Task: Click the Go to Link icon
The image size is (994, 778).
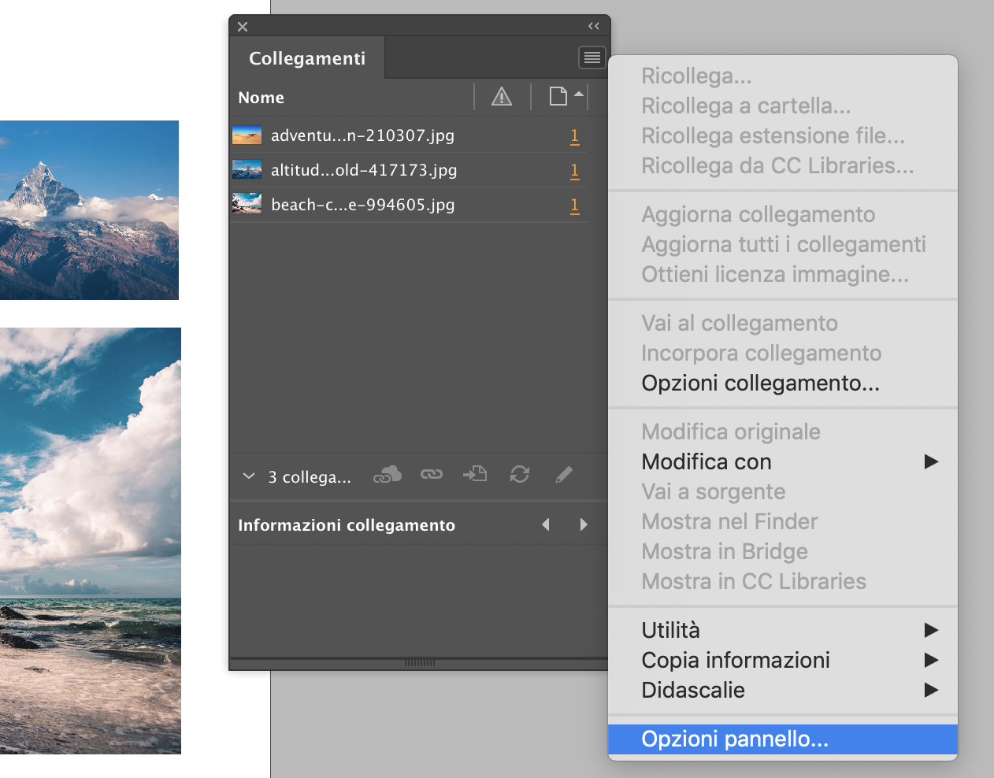Action: [x=475, y=474]
